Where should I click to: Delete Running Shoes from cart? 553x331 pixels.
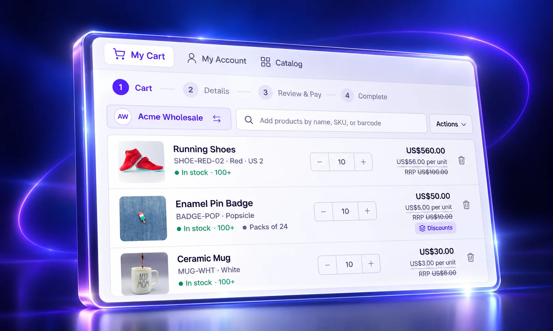point(461,160)
